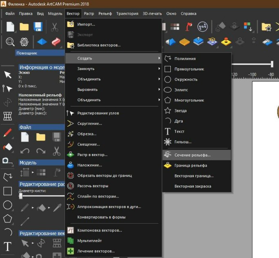Expand the brush tool dropdown arrow
279x258 pixels.
[x=33, y=208]
